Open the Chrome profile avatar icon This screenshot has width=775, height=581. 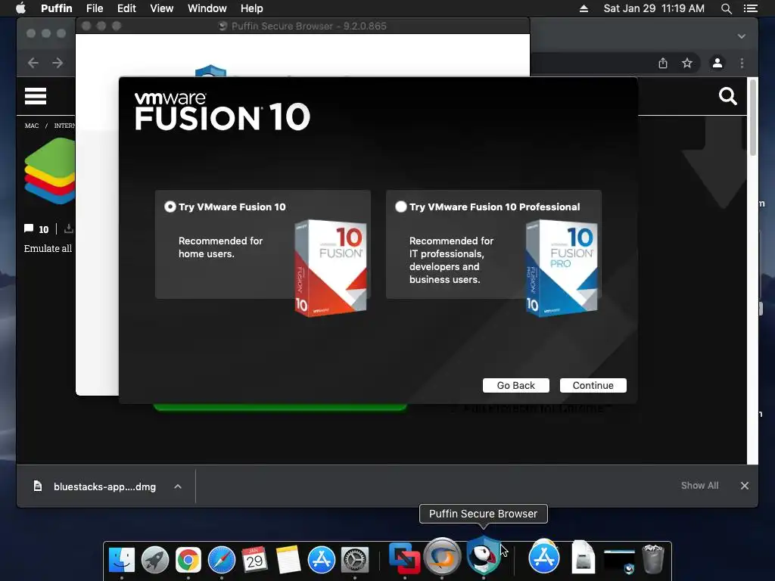point(717,63)
